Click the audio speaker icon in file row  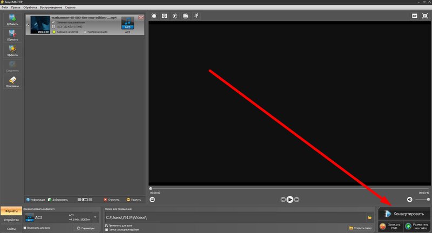[x=53, y=22]
